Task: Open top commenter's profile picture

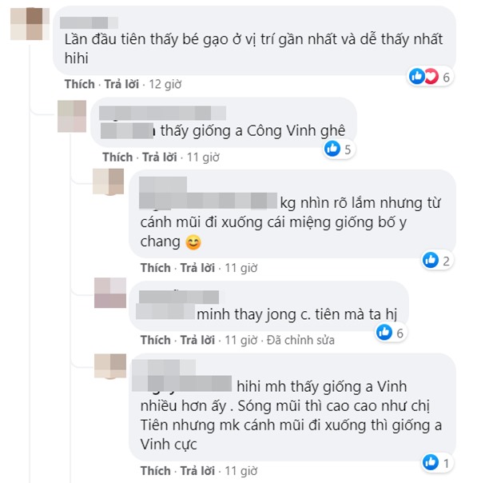Action: click(30, 24)
